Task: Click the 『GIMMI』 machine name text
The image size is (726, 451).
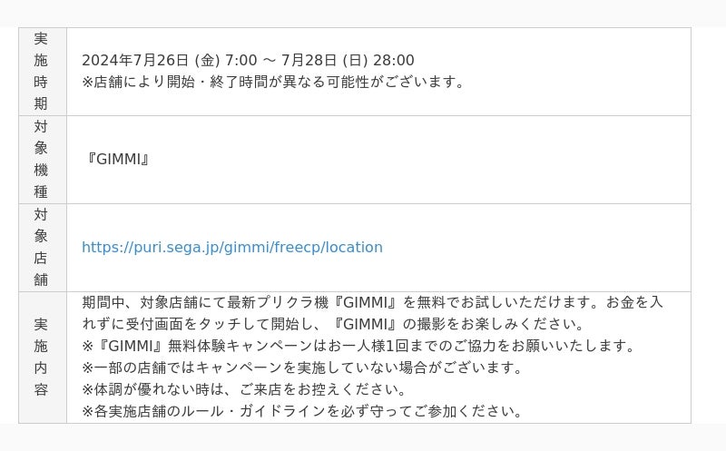Action: 118,160
